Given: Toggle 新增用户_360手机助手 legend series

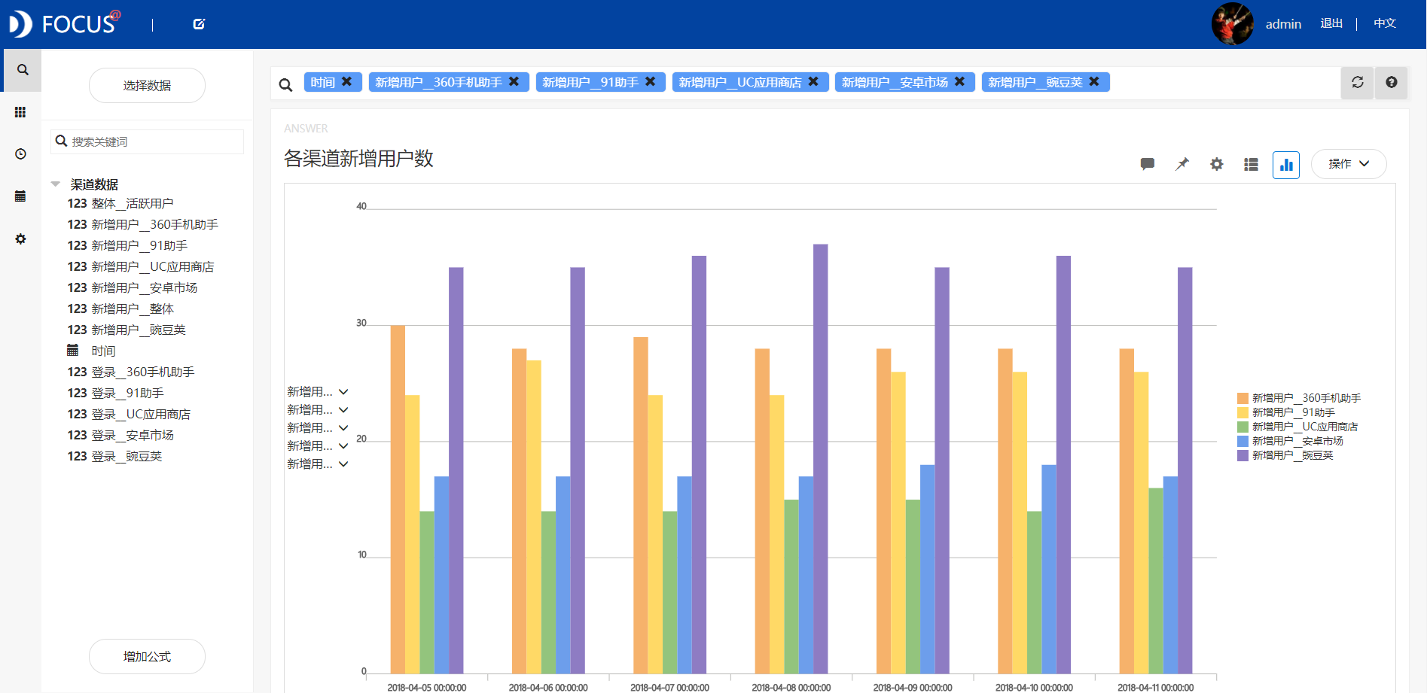Looking at the screenshot, I should 1305,398.
